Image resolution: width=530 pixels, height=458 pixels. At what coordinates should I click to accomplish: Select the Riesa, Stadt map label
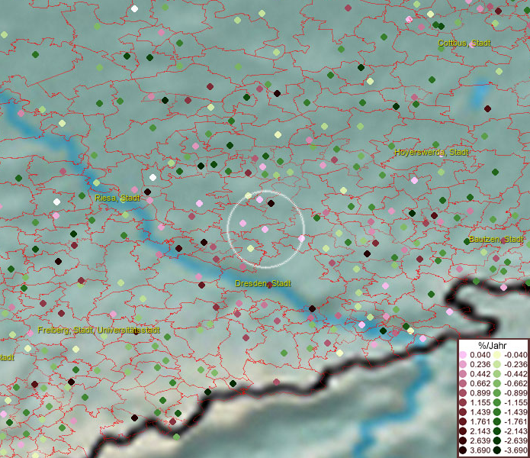[117, 198]
